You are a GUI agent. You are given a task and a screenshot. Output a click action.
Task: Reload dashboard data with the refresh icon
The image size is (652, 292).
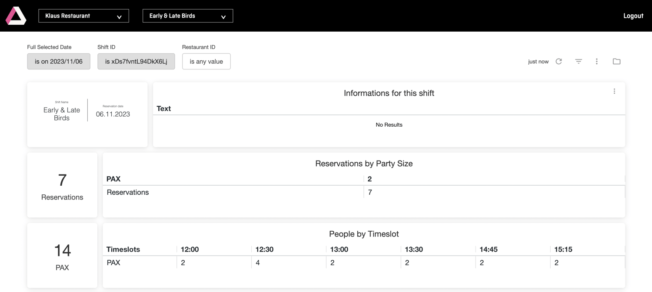(x=559, y=62)
